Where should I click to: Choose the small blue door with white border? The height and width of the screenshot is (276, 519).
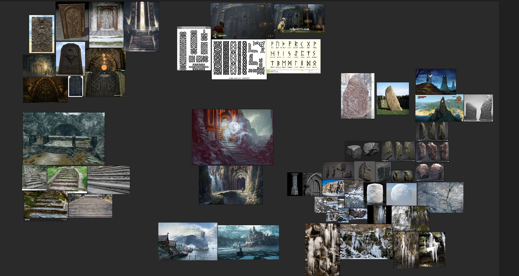tap(76, 86)
